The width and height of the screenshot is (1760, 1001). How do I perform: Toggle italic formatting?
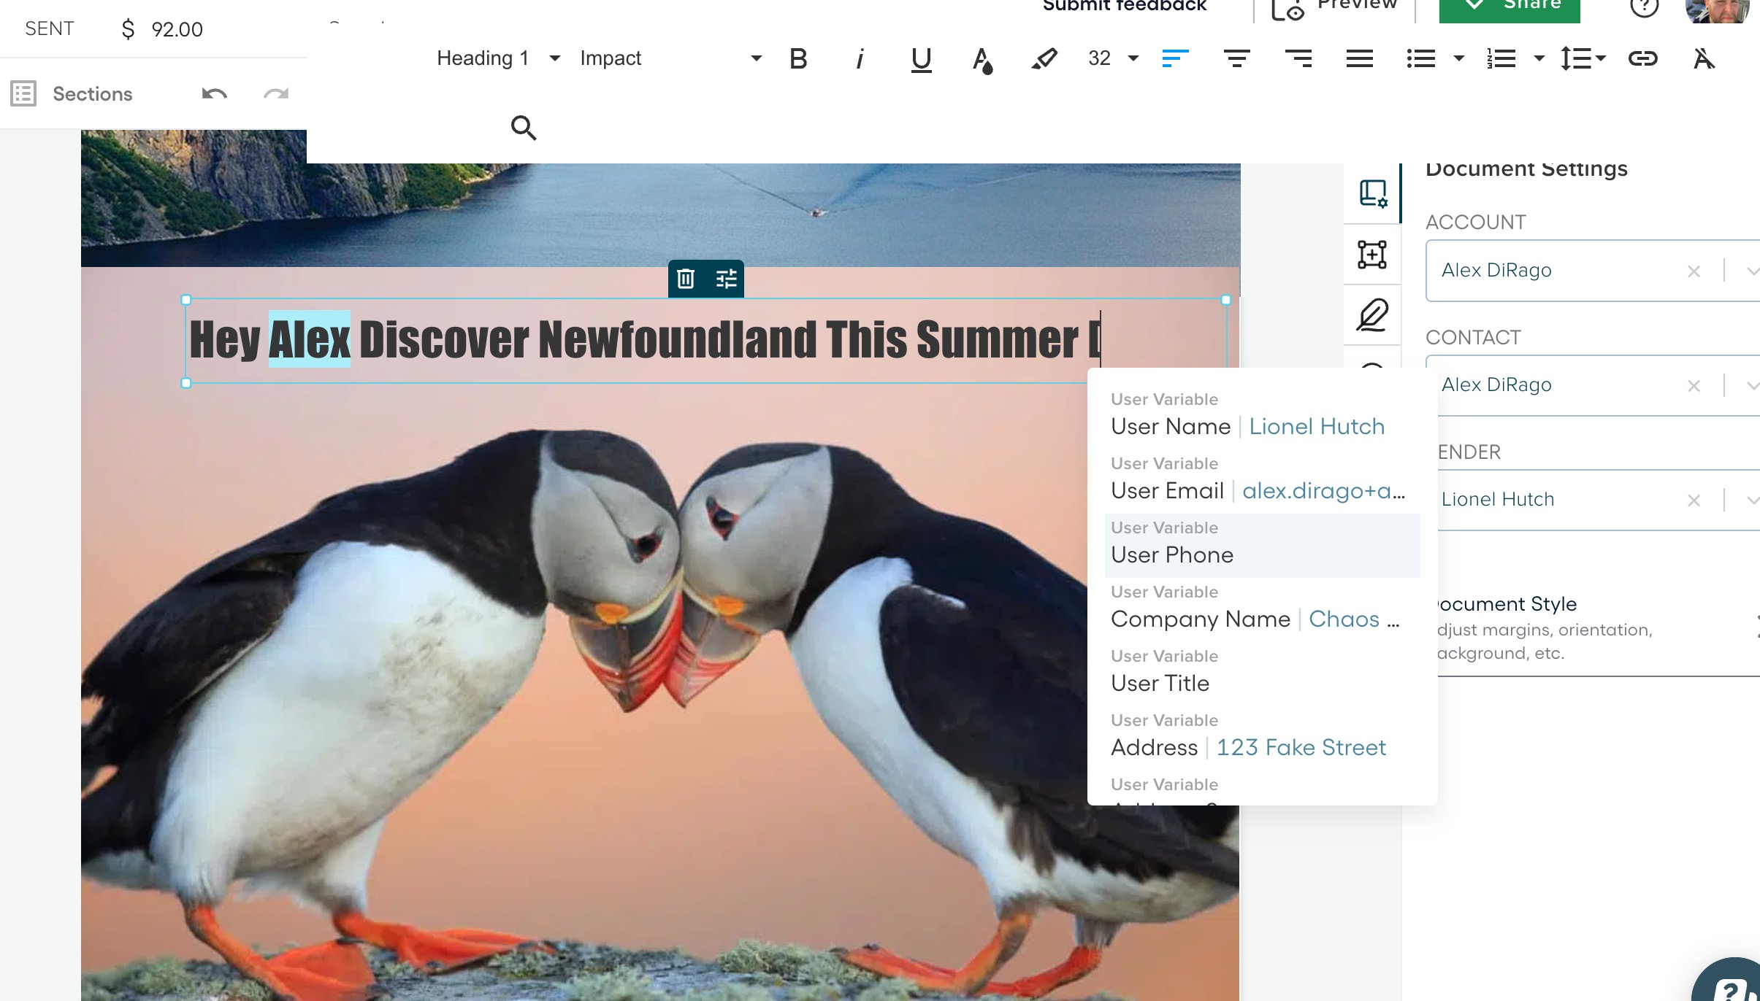860,58
